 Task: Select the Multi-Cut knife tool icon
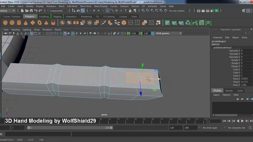[x=103, y=23]
